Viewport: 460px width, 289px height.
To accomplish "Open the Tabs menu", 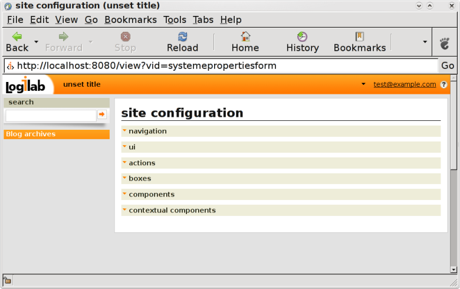I will pos(203,19).
